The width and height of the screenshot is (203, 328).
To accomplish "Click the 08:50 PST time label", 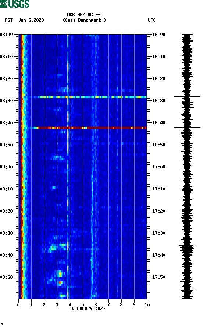I will (6, 145).
